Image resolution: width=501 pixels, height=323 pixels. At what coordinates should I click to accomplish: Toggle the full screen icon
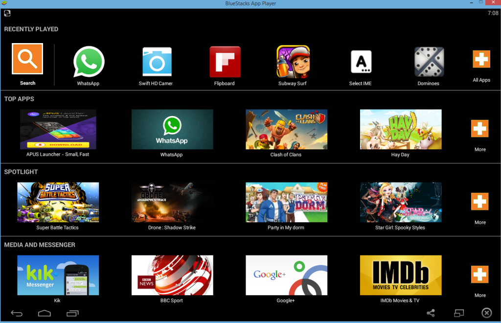click(x=459, y=313)
